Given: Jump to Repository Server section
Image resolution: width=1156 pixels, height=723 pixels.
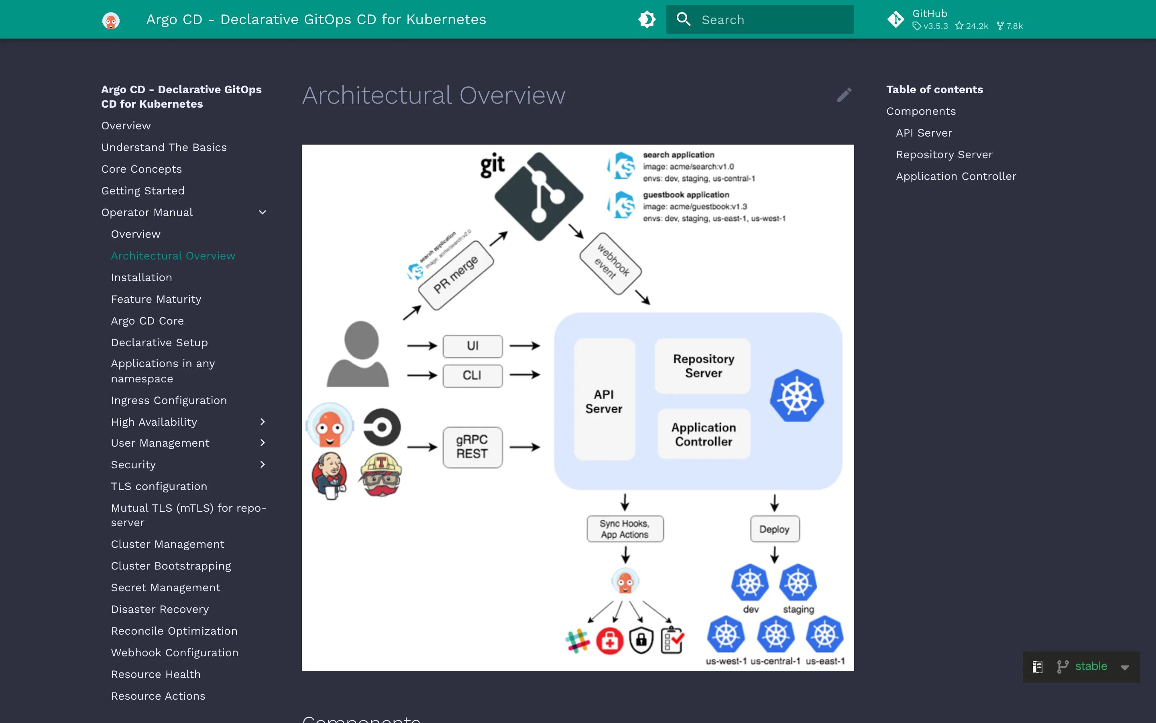Looking at the screenshot, I should (x=944, y=155).
